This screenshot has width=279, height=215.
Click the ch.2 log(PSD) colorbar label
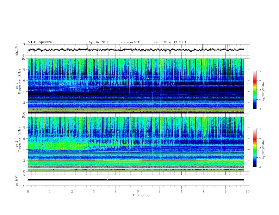pyautogui.click(x=264, y=150)
